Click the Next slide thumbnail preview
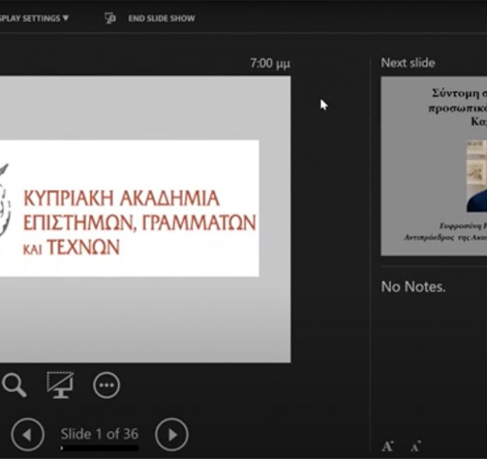Screen dimensions: 487x459 (x=434, y=166)
